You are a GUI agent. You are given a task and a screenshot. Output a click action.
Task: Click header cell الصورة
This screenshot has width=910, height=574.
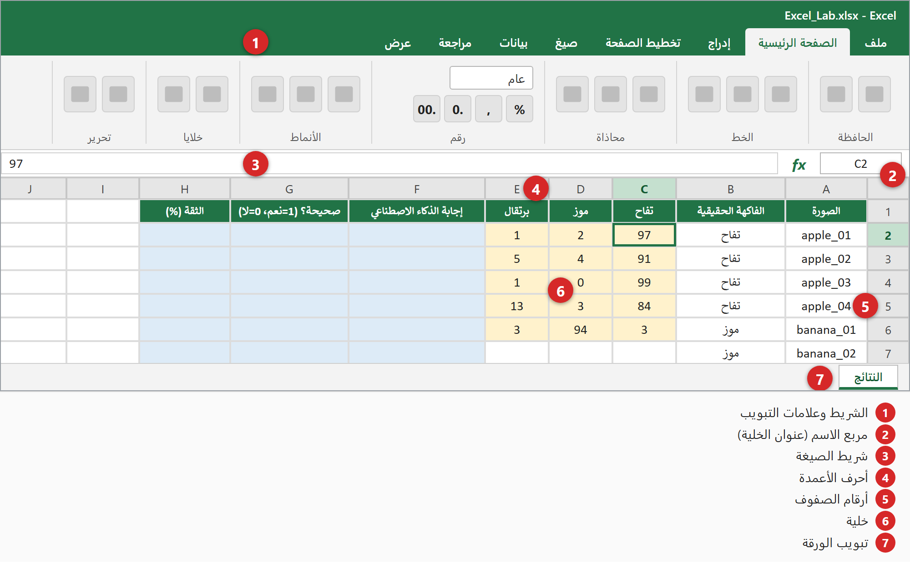tap(826, 211)
